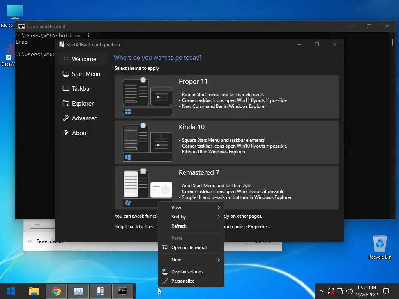Open the clock showing 12:54 PM

point(367,291)
